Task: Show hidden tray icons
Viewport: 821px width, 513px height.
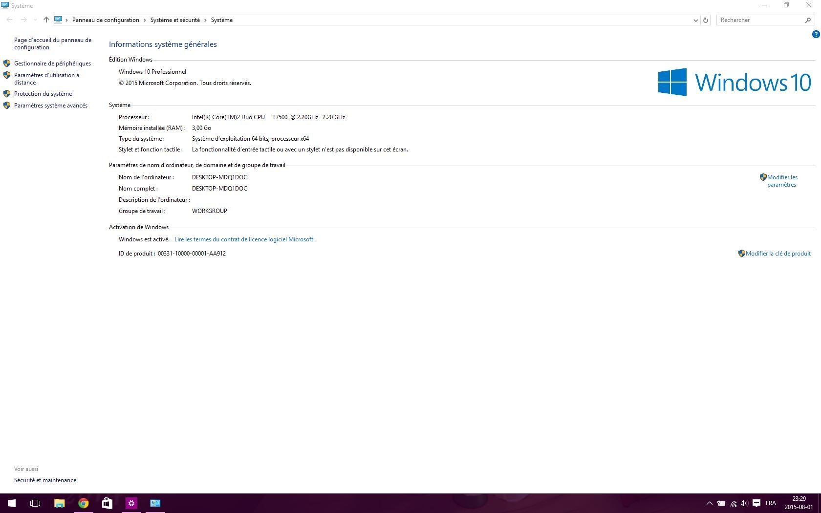Action: [710, 503]
